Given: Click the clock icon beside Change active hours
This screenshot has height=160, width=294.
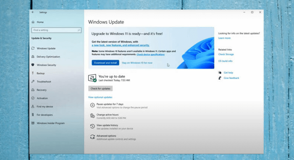Looking at the screenshot, I should (x=92, y=116).
